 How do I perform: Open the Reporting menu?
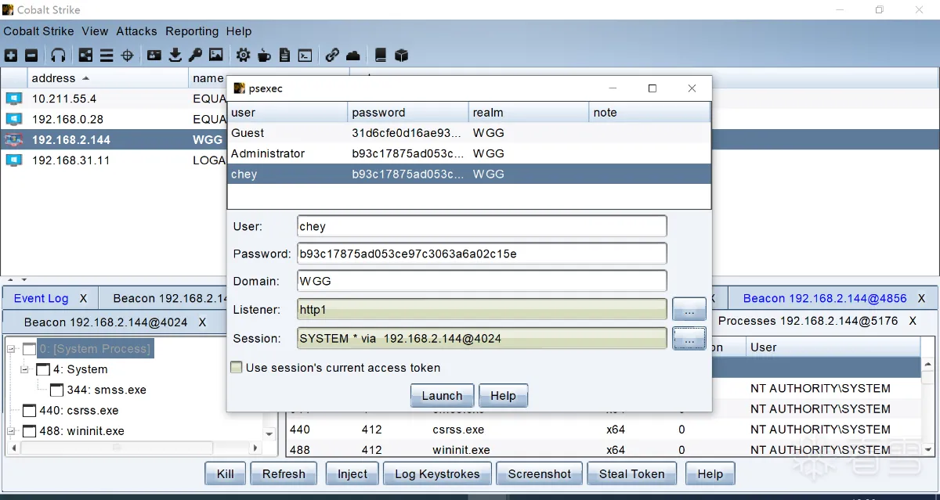(x=192, y=31)
